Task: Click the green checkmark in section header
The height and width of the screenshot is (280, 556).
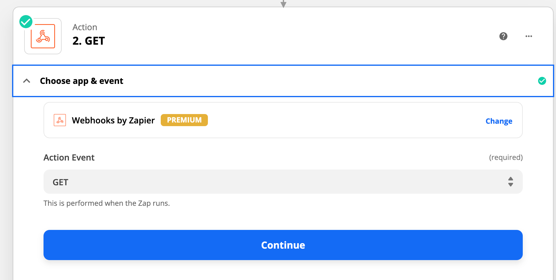Action: click(542, 81)
